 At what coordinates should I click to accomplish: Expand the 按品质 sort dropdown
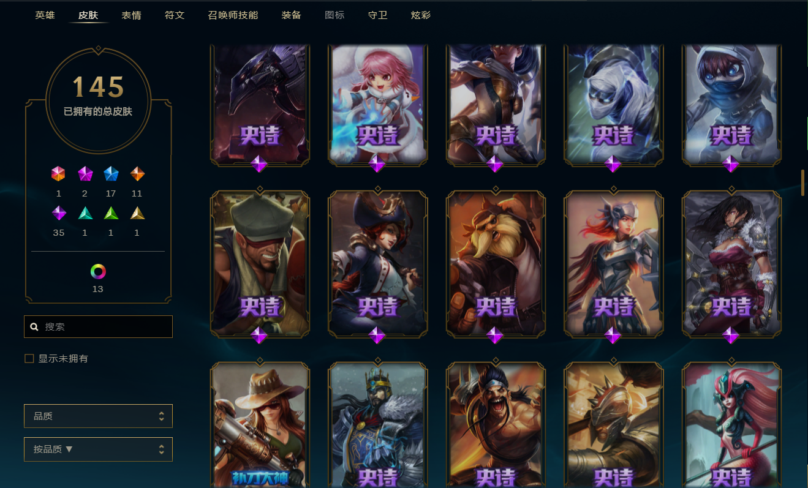[x=98, y=449]
